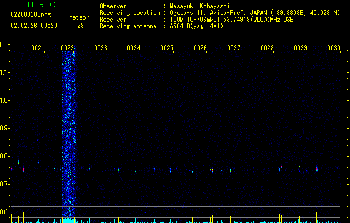This screenshot has width=350, height=223.
Task: Click time marker 0025
Action: coord(167,47)
